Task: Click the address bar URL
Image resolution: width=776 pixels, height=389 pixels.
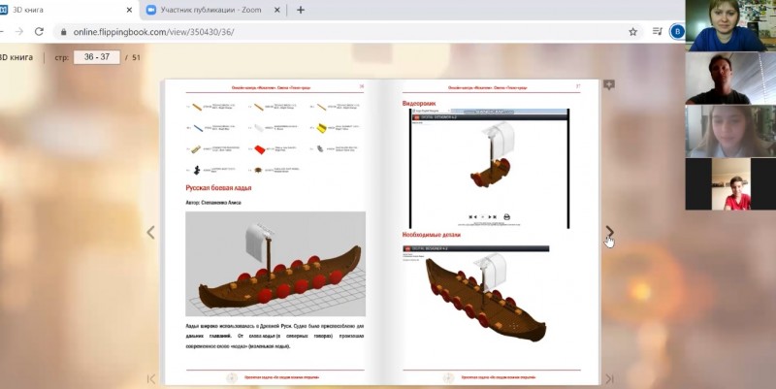Action: click(291, 31)
